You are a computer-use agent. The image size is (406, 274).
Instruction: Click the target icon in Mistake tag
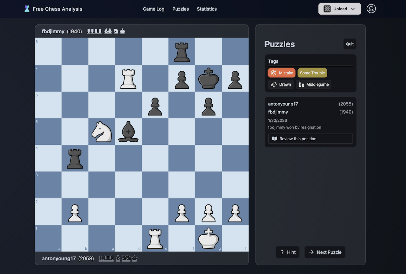coord(274,73)
